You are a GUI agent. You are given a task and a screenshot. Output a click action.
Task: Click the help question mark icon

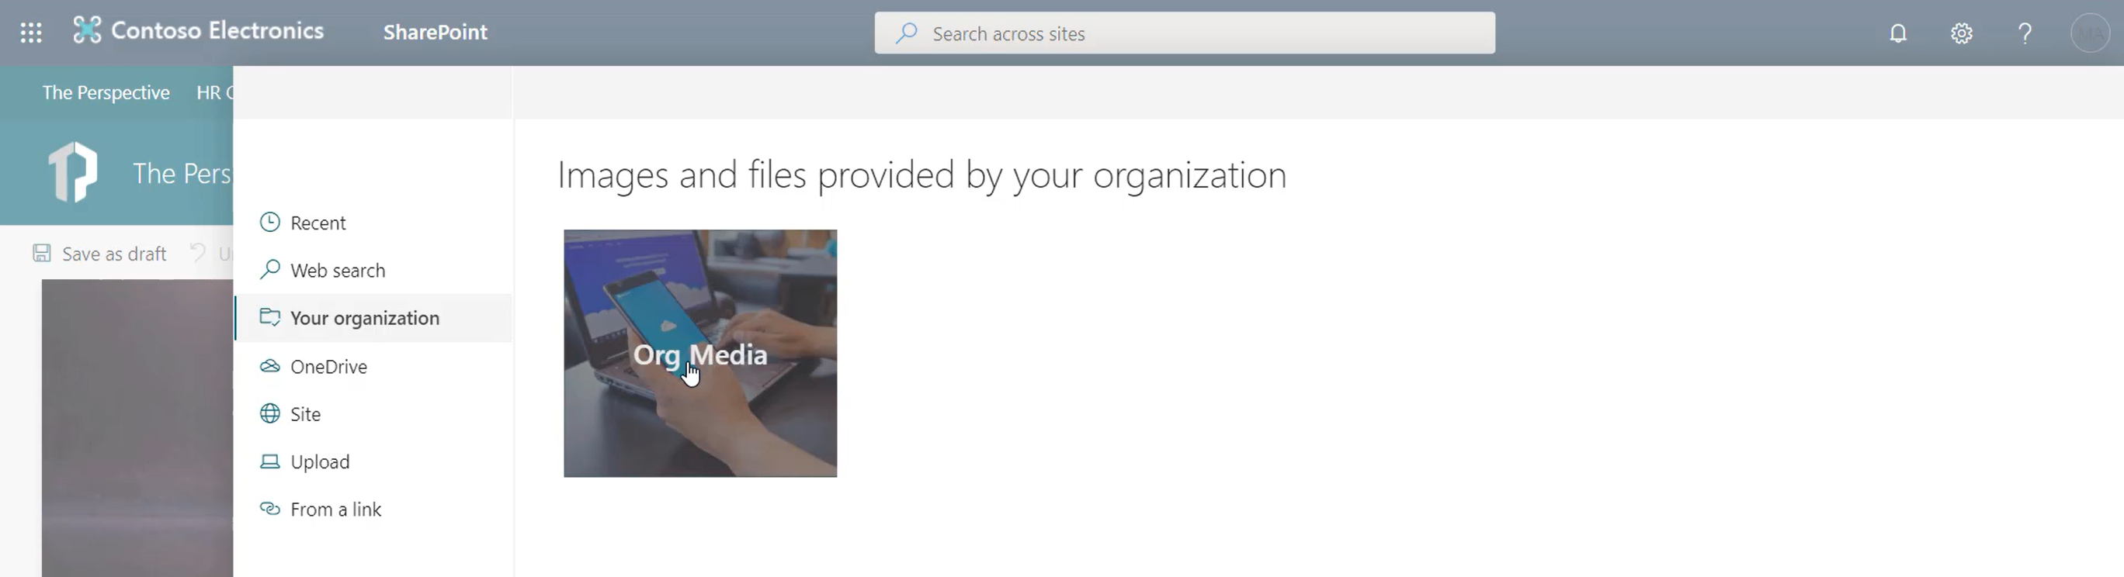point(2025,33)
